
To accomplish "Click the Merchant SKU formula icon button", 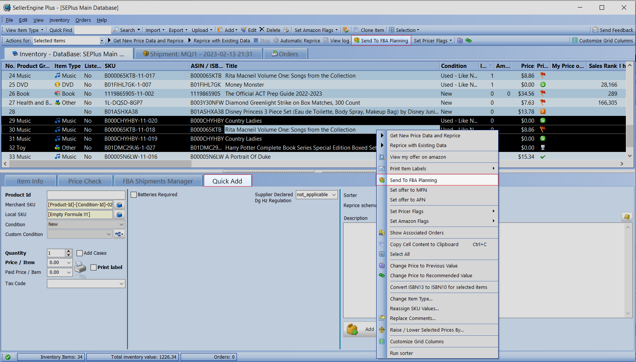I will (119, 205).
